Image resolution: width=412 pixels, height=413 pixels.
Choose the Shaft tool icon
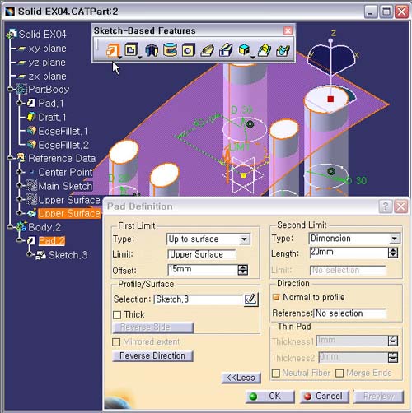152,50
